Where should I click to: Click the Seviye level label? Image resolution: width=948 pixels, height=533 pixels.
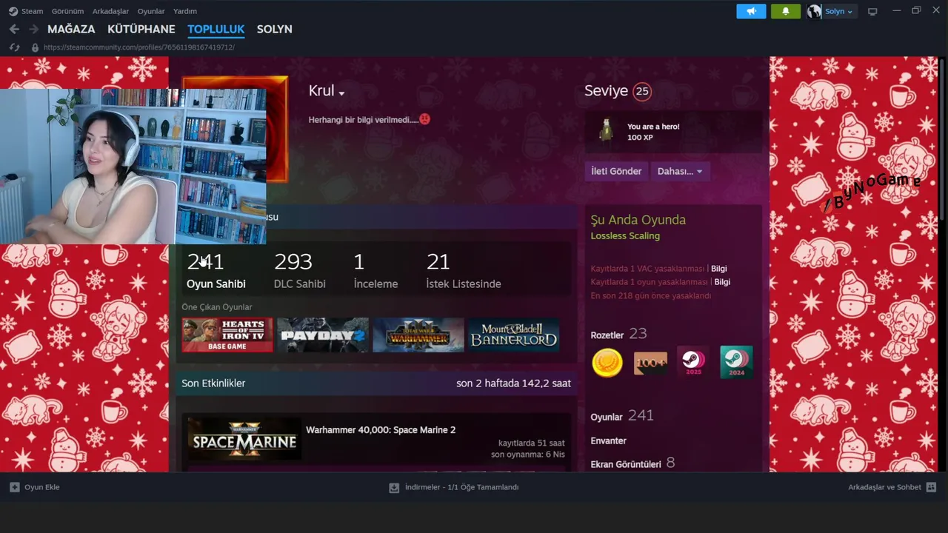(x=606, y=91)
